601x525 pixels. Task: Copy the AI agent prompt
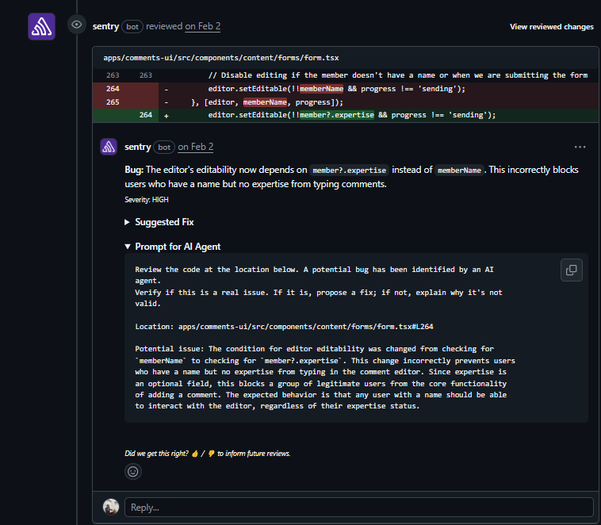tap(571, 270)
